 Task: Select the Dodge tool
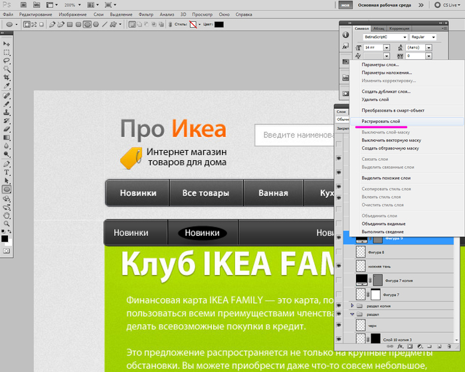(x=7, y=154)
